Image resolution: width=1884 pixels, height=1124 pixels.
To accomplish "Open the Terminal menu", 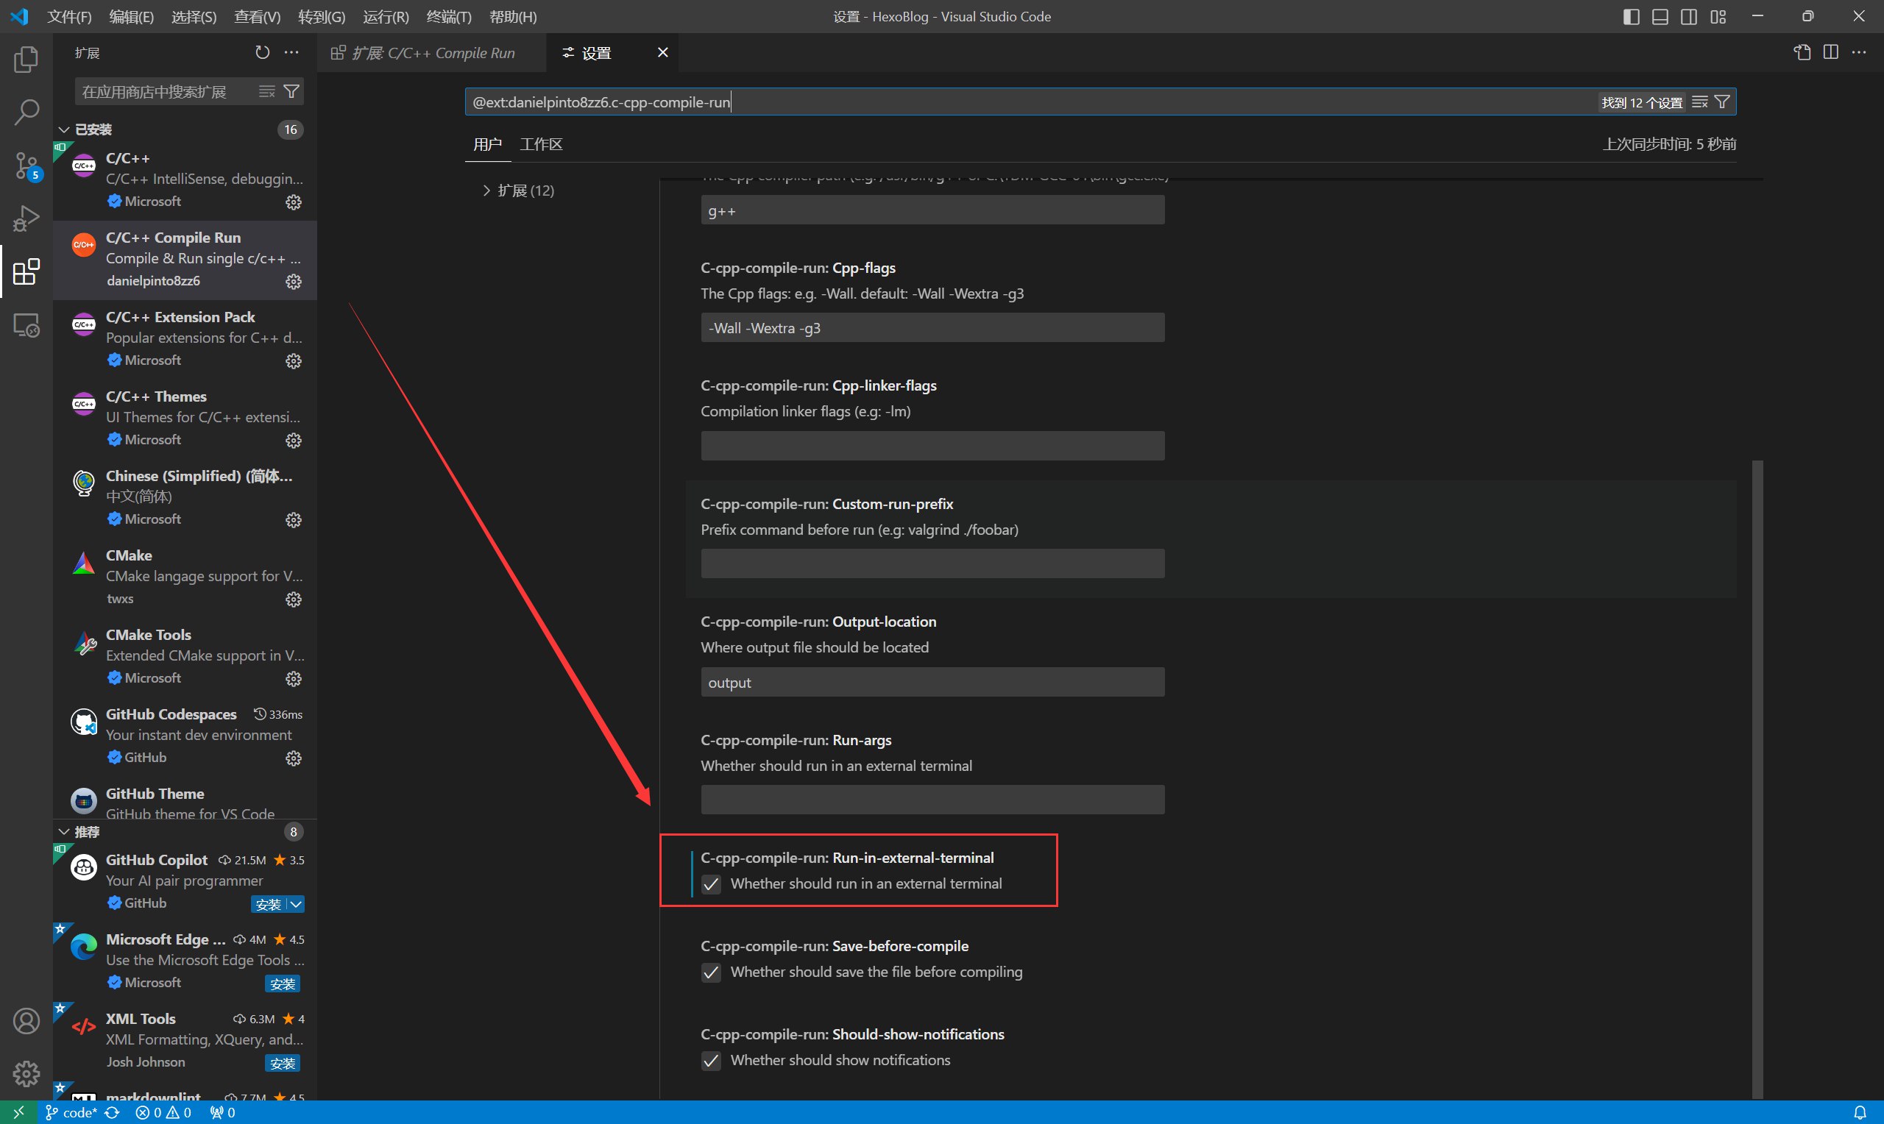I will tap(448, 17).
